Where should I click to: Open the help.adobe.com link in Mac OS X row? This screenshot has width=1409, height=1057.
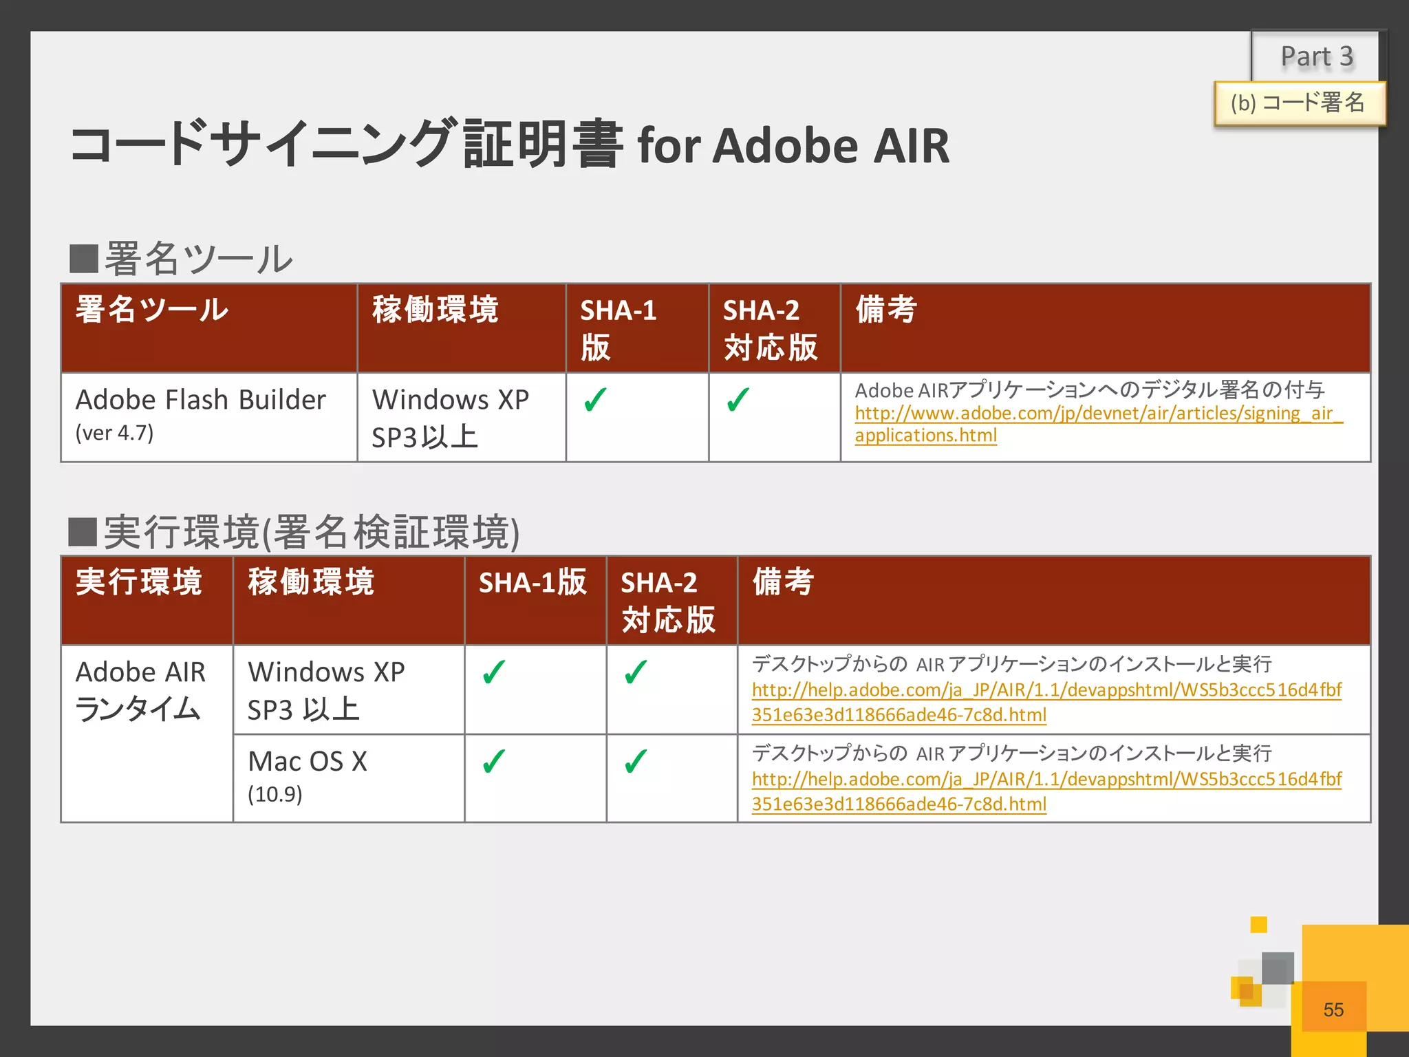1046,791
